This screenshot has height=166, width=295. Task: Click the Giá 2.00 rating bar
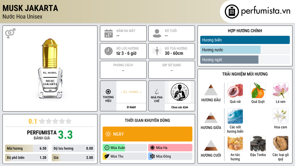pos(73,158)
